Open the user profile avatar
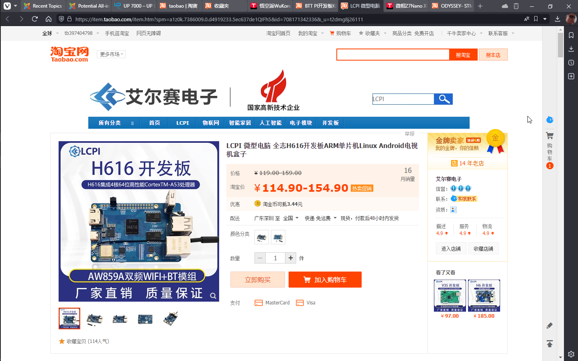The width and height of the screenshot is (578, 361). 571,19
